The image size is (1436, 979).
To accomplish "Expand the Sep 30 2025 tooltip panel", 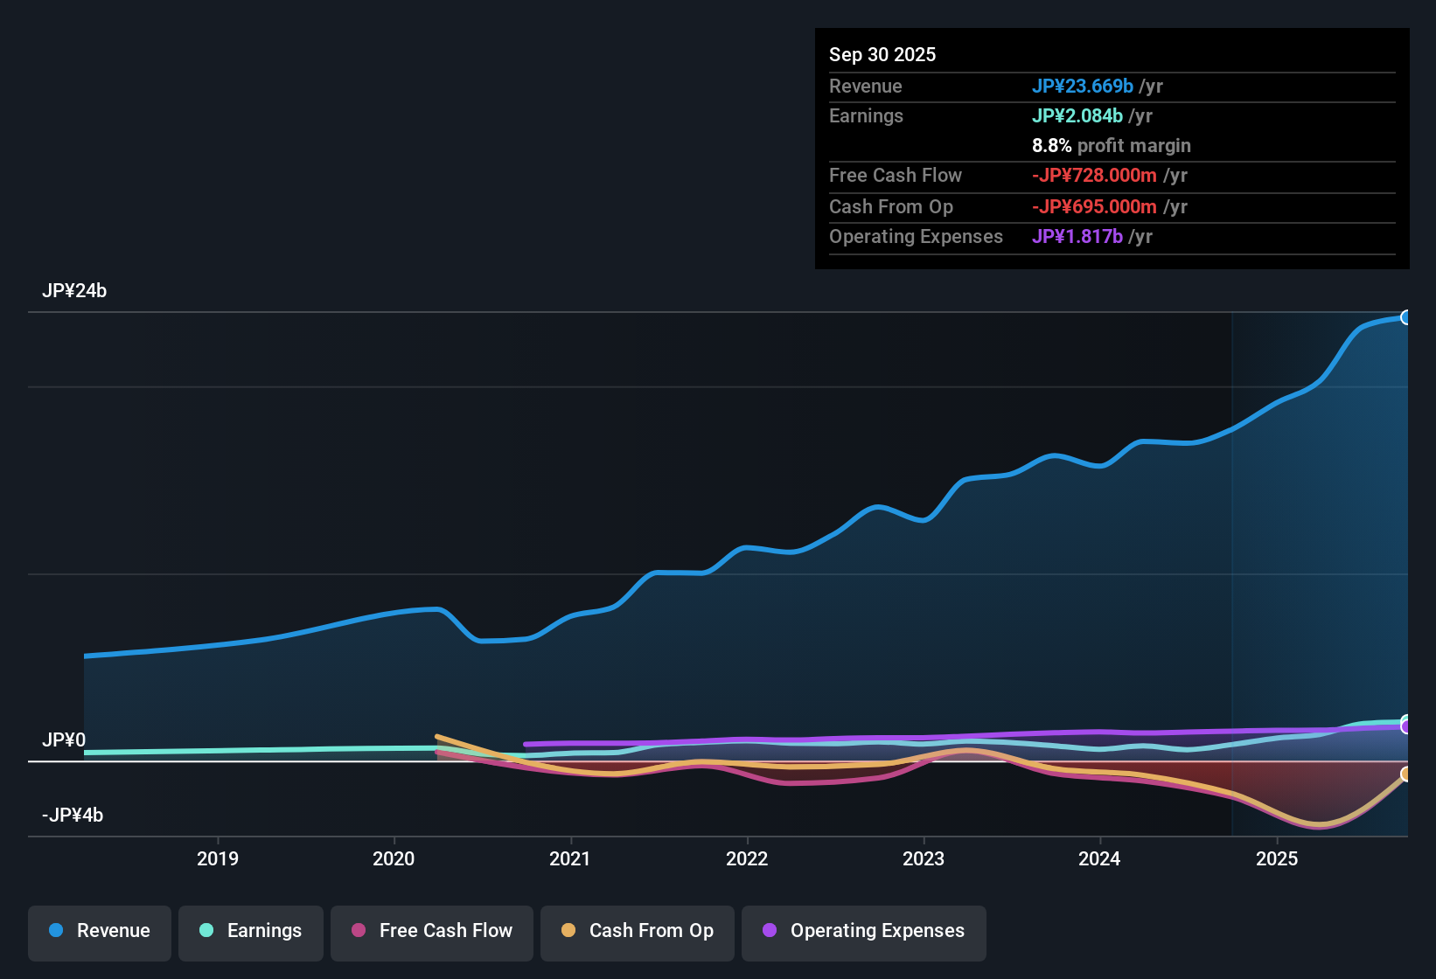I will 882,54.
